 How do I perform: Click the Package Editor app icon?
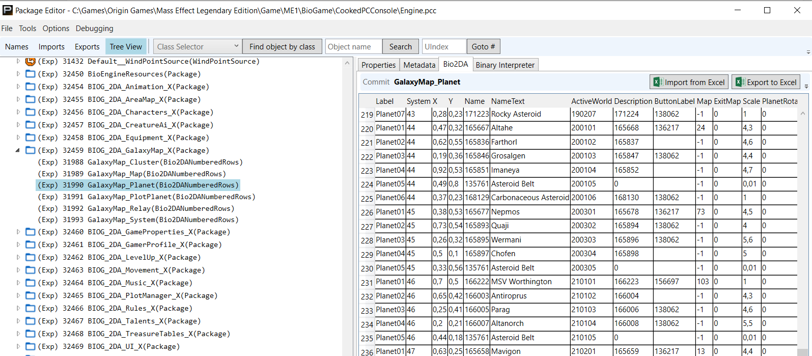coord(8,10)
